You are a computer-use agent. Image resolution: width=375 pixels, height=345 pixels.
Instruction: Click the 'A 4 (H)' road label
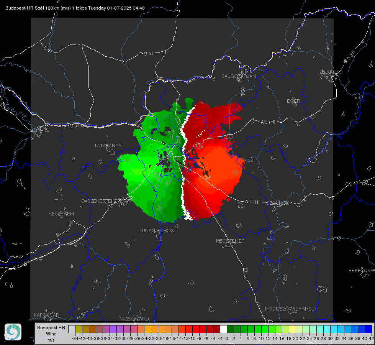(x=252, y=202)
